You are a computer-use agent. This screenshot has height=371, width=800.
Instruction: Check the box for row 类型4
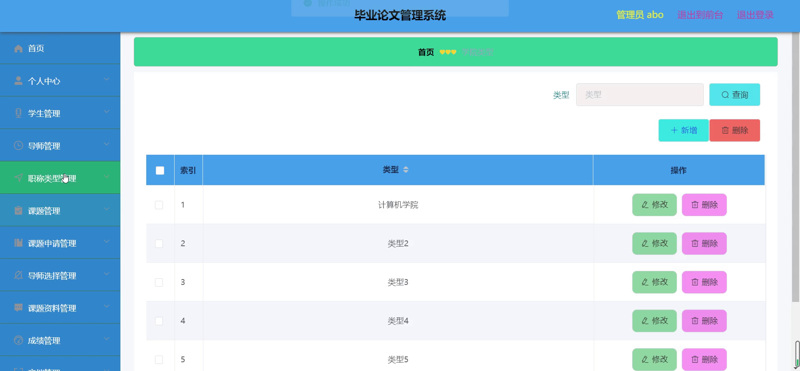159,321
